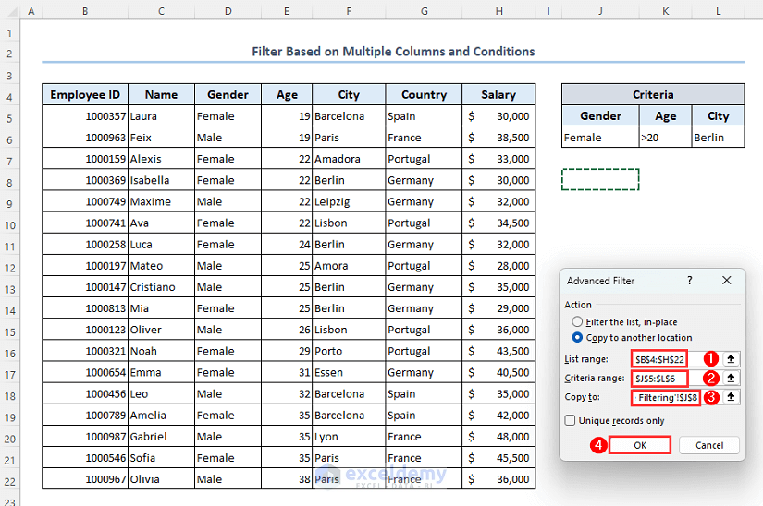Collapse dialog for Criteria range selection
763x506 pixels.
coord(731,379)
